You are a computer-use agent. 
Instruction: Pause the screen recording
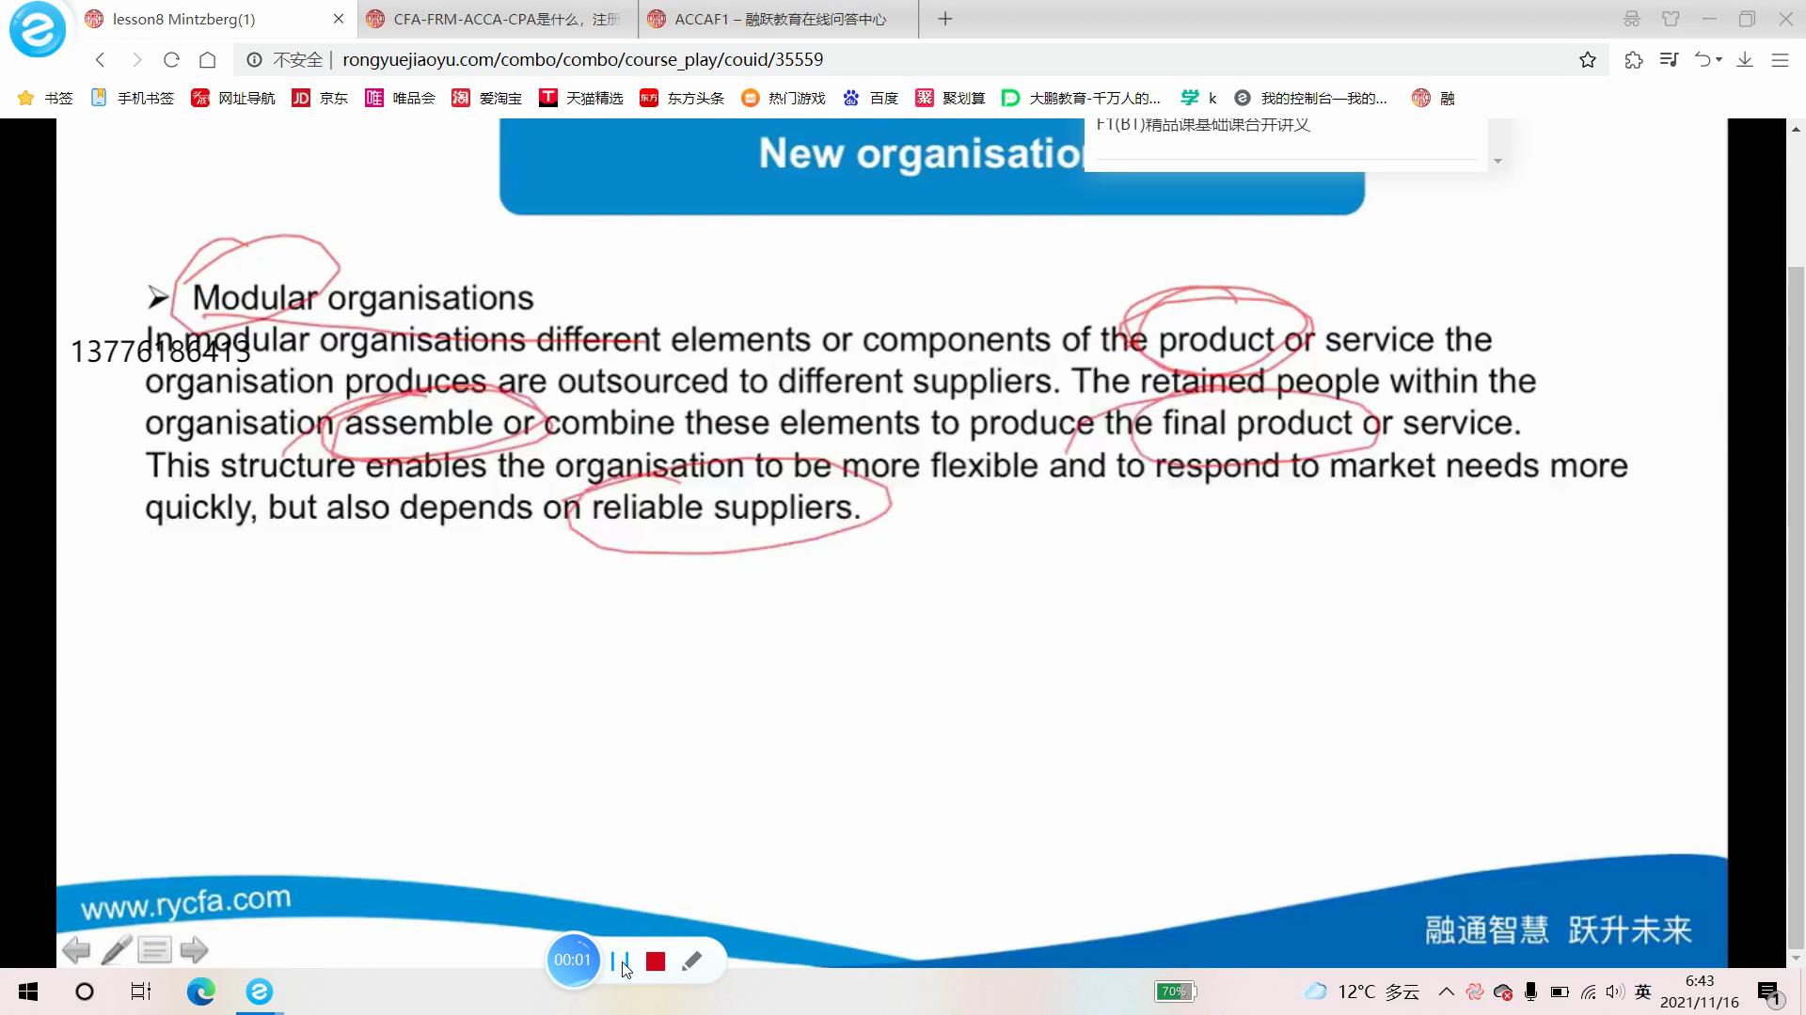pos(619,960)
